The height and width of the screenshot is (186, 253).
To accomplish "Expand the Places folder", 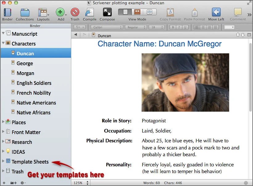I will click(x=3, y=122).
